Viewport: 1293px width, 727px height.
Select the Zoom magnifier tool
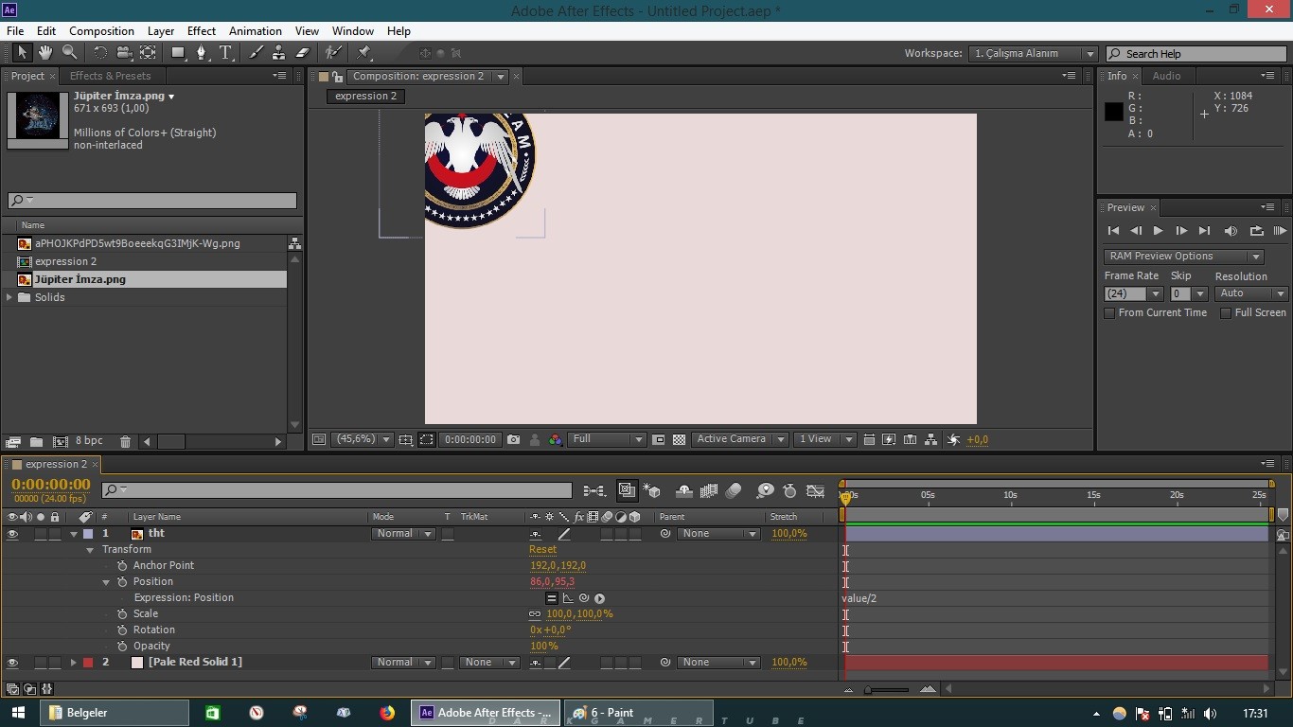click(69, 53)
